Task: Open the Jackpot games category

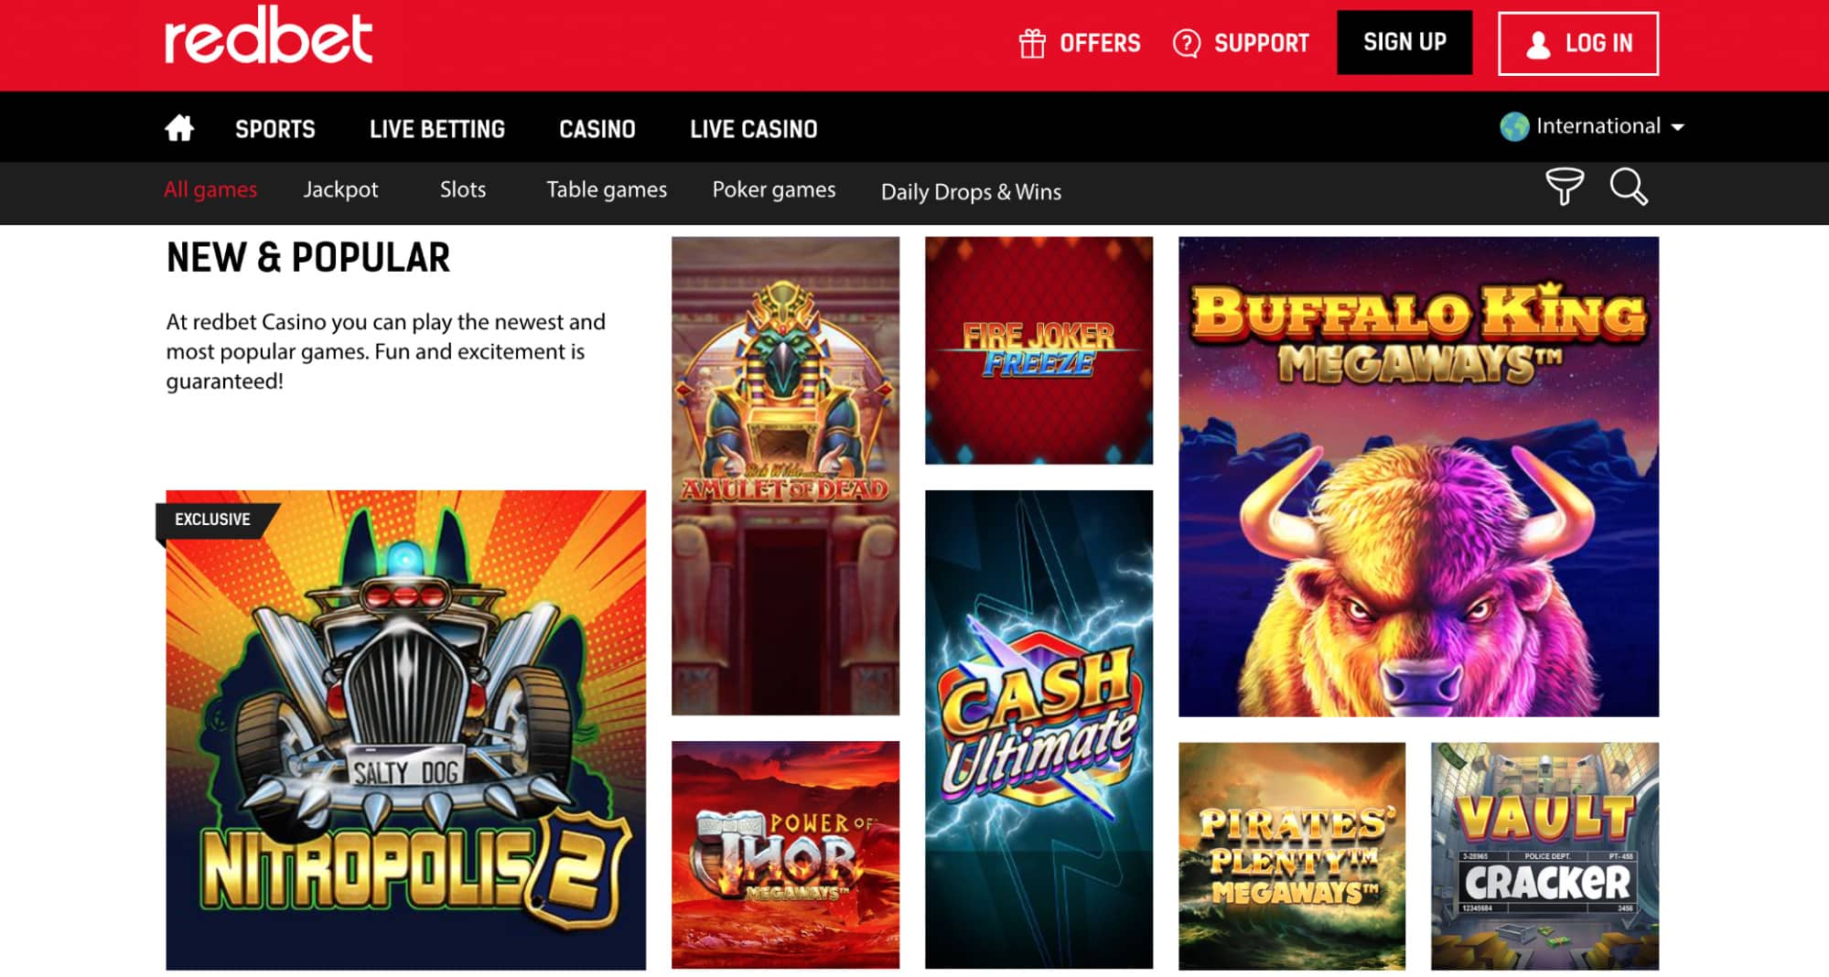Action: tap(339, 189)
